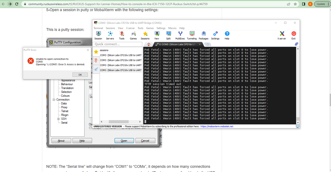Select the Translation category in PuTTY tree
331x172 pixels.
(x=67, y=88)
